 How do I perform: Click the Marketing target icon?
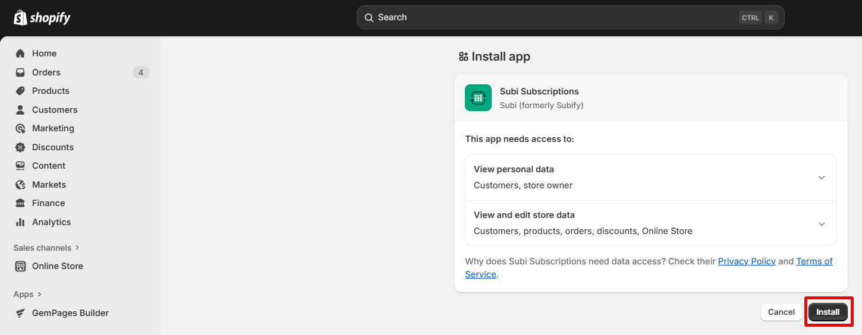[x=20, y=128]
